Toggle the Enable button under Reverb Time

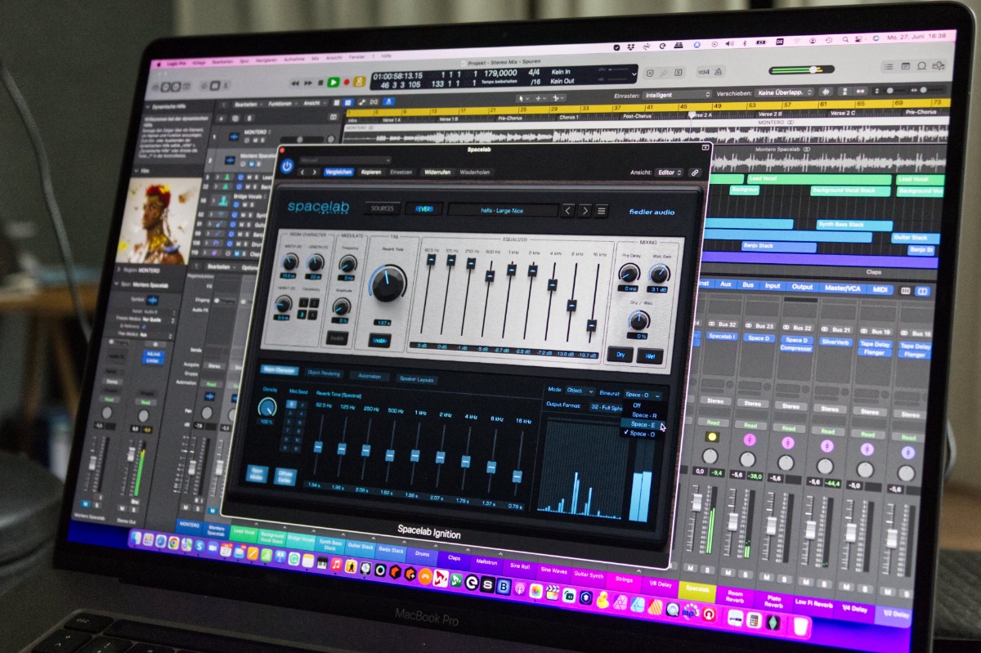click(x=379, y=339)
